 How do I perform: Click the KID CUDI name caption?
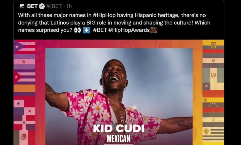(x=119, y=129)
